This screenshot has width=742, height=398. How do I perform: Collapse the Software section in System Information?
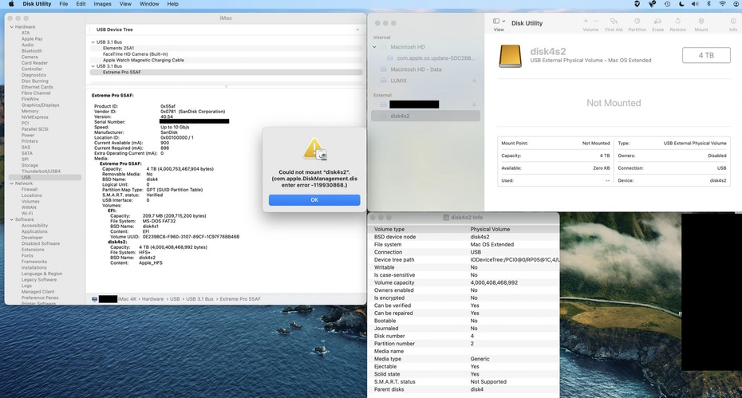11,219
